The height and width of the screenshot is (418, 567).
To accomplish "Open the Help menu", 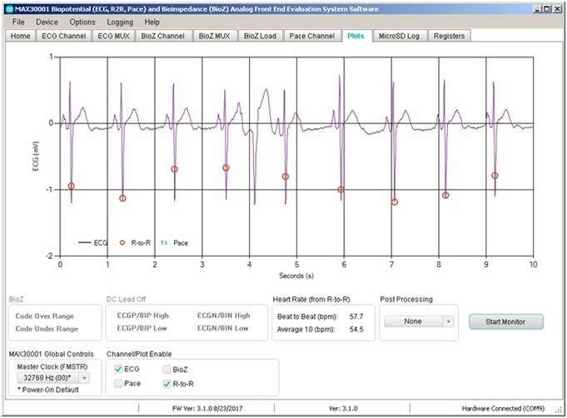I will click(x=152, y=22).
